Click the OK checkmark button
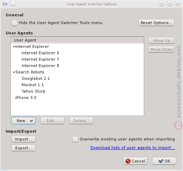This screenshot has width=183, height=171. coord(164,161)
